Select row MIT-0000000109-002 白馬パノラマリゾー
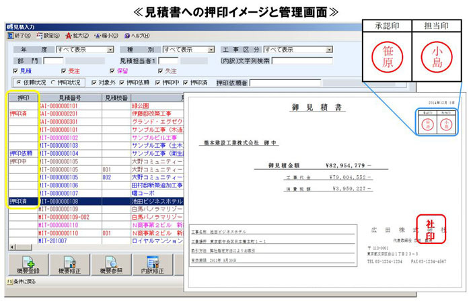This screenshot has width=471, height=301. tap(96, 217)
